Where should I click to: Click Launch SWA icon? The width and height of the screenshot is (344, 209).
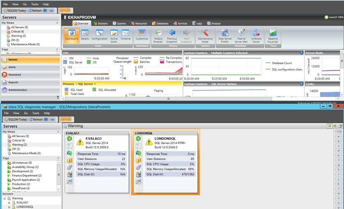click(x=326, y=17)
